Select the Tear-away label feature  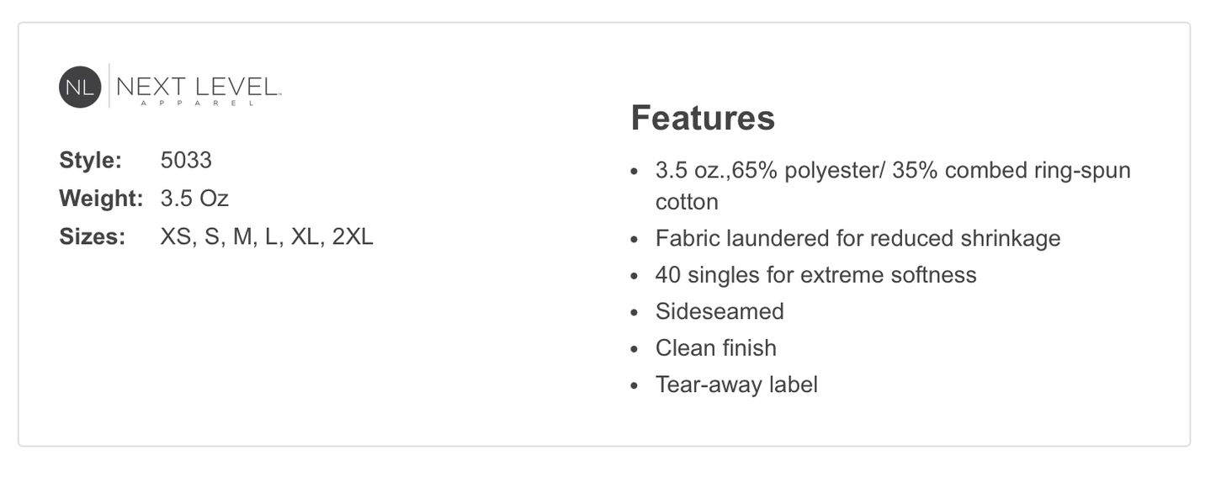[x=736, y=384]
